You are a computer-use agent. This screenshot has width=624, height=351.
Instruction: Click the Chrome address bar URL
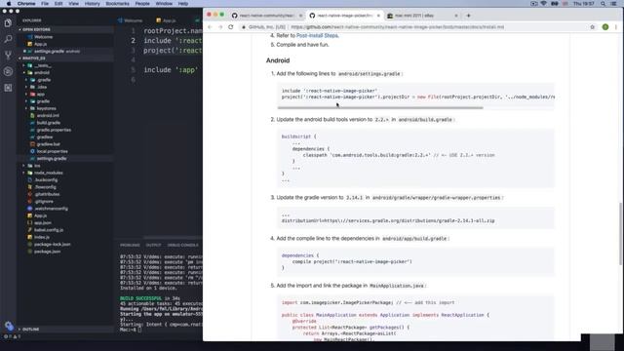[x=397, y=27]
